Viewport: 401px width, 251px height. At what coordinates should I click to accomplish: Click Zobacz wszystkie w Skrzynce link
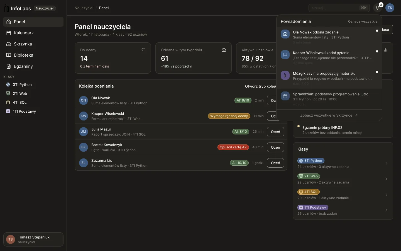pos(329,115)
